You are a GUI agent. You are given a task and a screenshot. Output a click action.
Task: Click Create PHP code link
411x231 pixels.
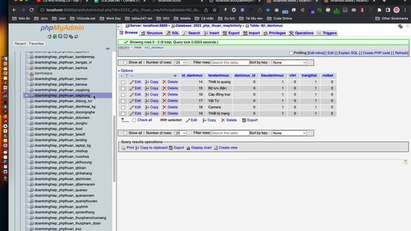pyautogui.click(x=376, y=53)
